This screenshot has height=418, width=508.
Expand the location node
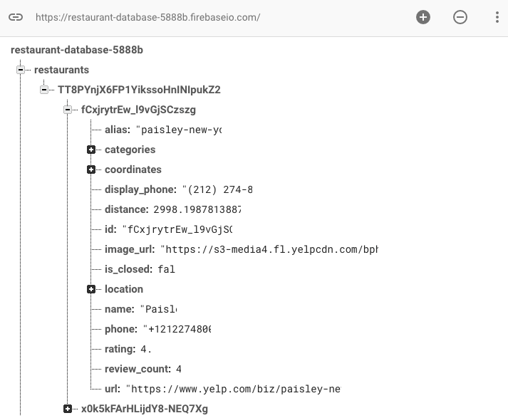91,289
